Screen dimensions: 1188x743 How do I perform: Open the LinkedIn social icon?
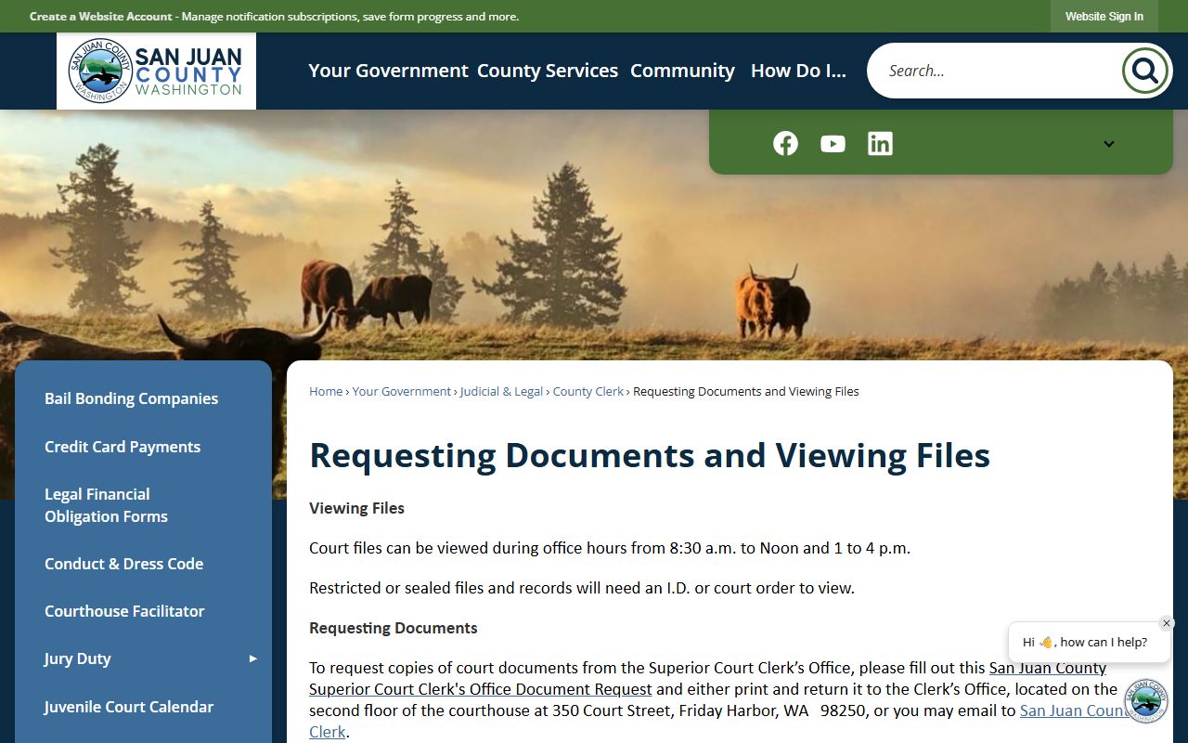tap(880, 143)
